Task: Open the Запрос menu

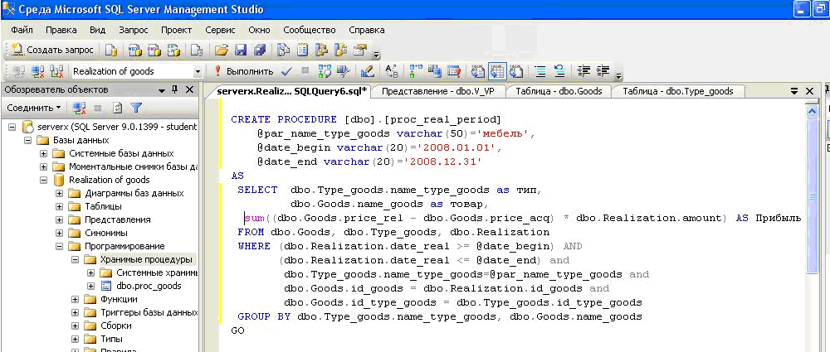Action: pyautogui.click(x=134, y=30)
